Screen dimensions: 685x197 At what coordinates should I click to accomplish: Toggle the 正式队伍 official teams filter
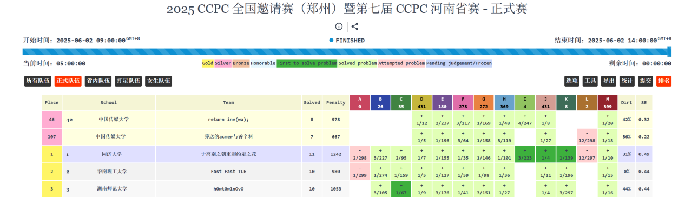pos(68,81)
